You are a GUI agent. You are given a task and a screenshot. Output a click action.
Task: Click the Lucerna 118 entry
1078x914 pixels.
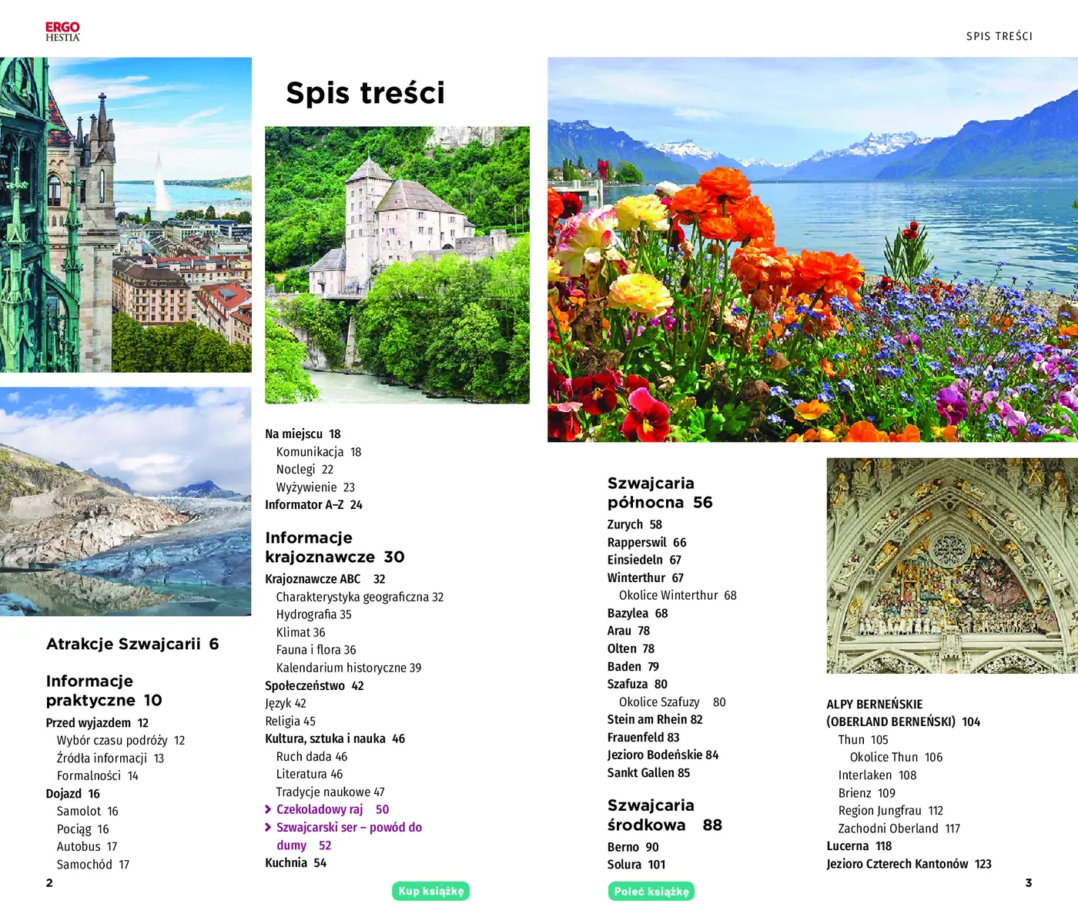859,845
